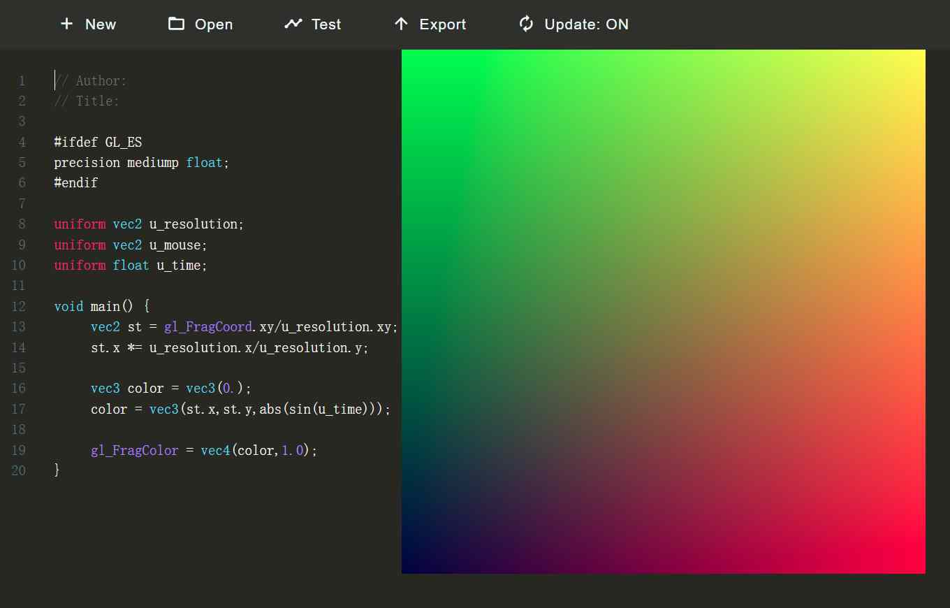Click 'uniform vec2 u_mouse;' line
This screenshot has height=608, width=950.
(131, 245)
